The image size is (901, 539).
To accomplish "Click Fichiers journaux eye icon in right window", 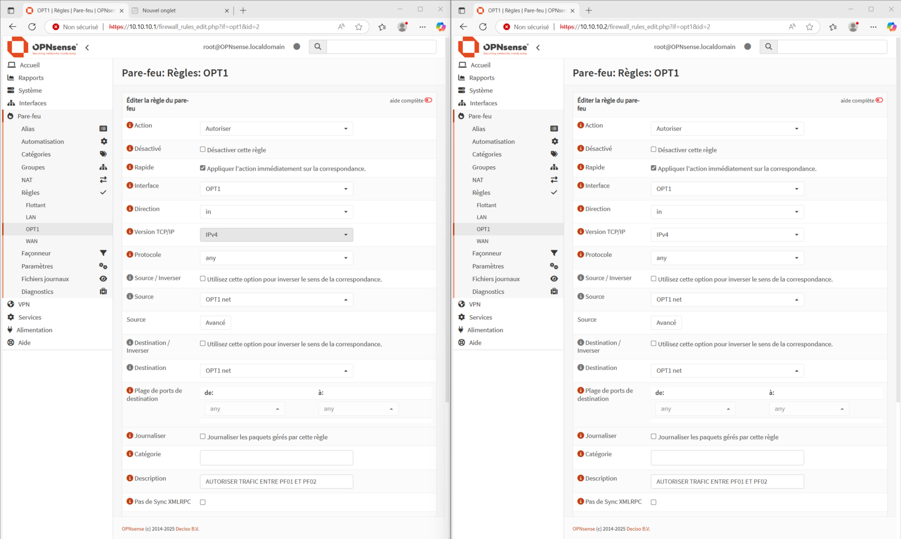I will click(554, 279).
